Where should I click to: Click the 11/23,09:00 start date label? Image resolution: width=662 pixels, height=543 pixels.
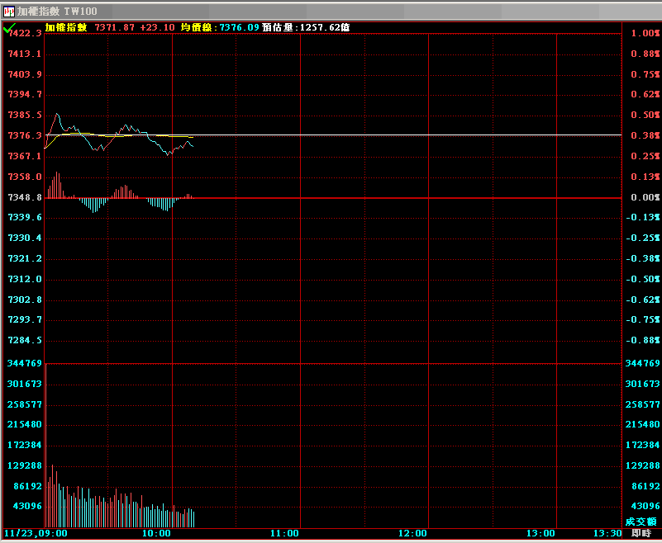(35, 534)
